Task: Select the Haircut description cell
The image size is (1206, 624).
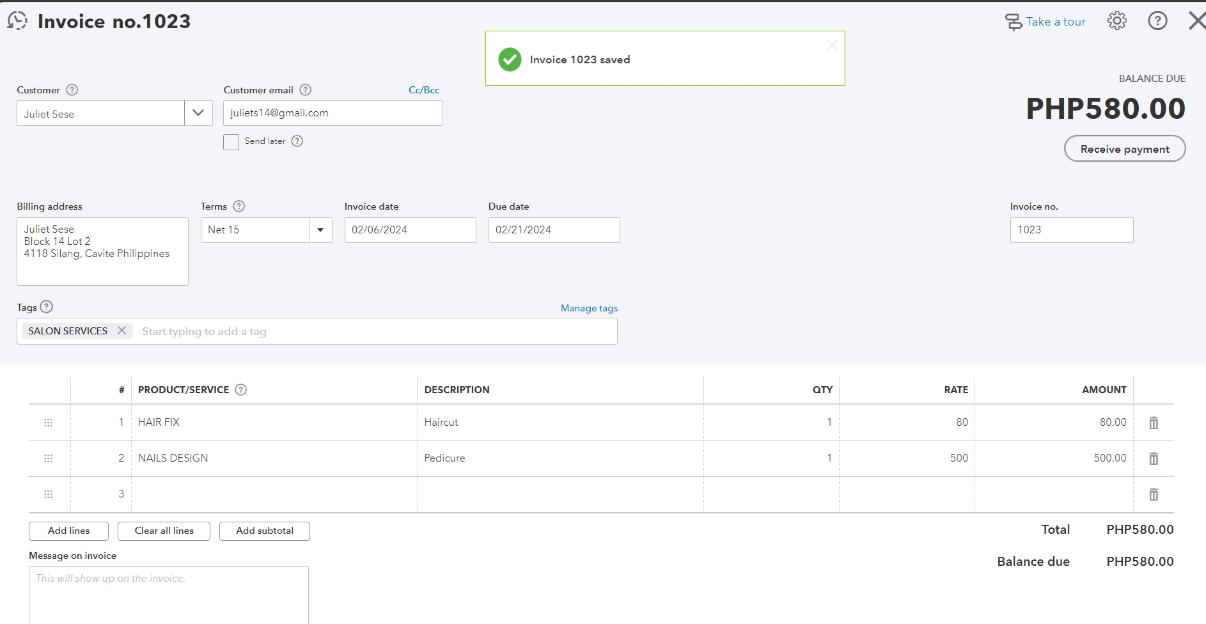Action: [x=560, y=423]
